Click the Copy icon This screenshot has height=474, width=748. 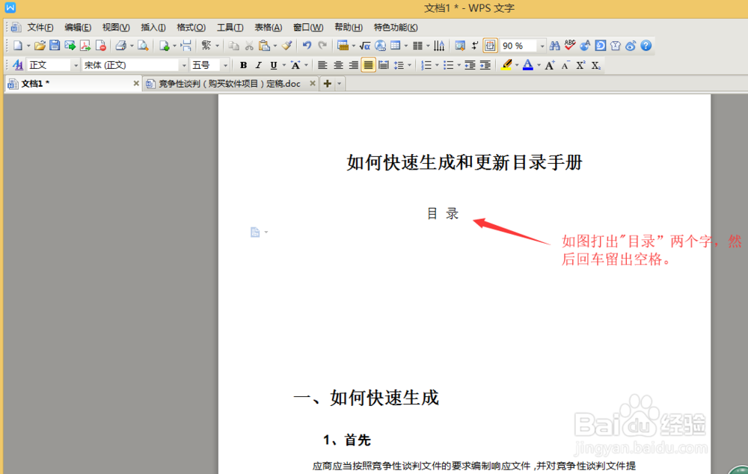233,46
